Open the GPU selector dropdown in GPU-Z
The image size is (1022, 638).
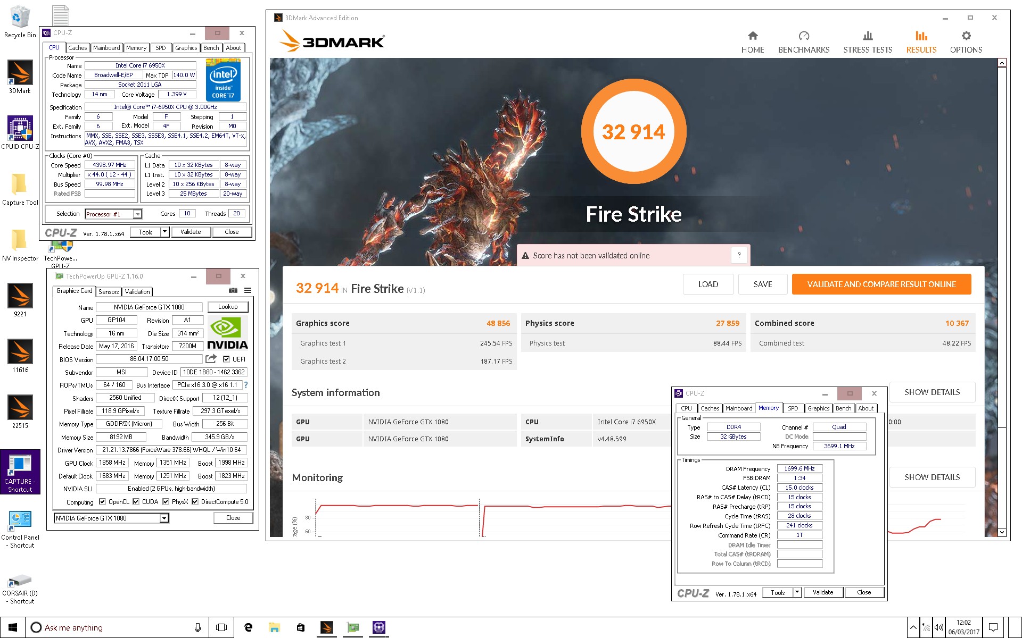point(164,518)
